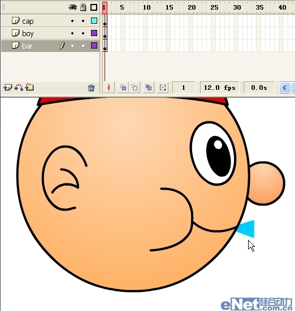
Task: Click the Insert Layer icon
Action: click(x=7, y=87)
